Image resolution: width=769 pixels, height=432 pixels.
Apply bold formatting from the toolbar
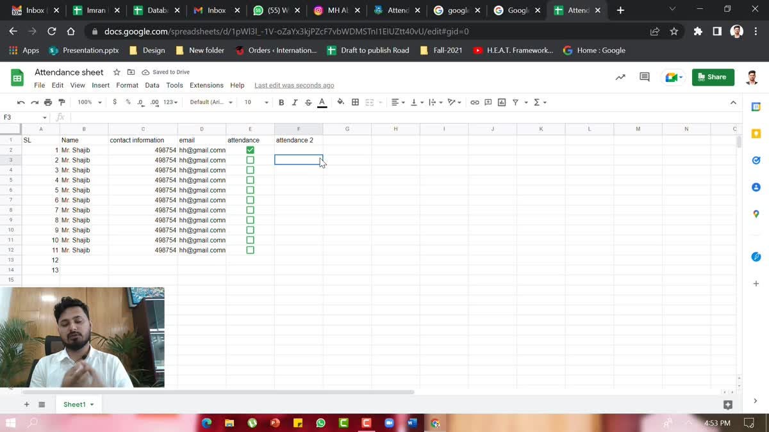point(281,102)
